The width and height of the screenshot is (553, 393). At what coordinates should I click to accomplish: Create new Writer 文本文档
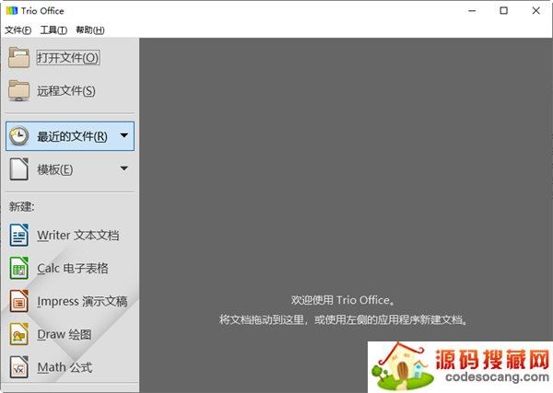coord(78,236)
